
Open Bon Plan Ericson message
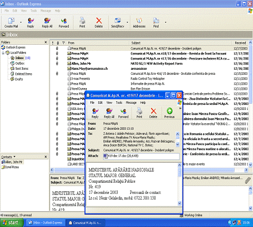(149, 89)
